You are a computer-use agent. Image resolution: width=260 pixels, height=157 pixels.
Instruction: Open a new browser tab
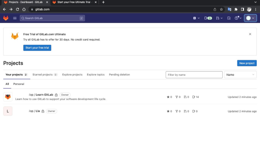(103, 2)
